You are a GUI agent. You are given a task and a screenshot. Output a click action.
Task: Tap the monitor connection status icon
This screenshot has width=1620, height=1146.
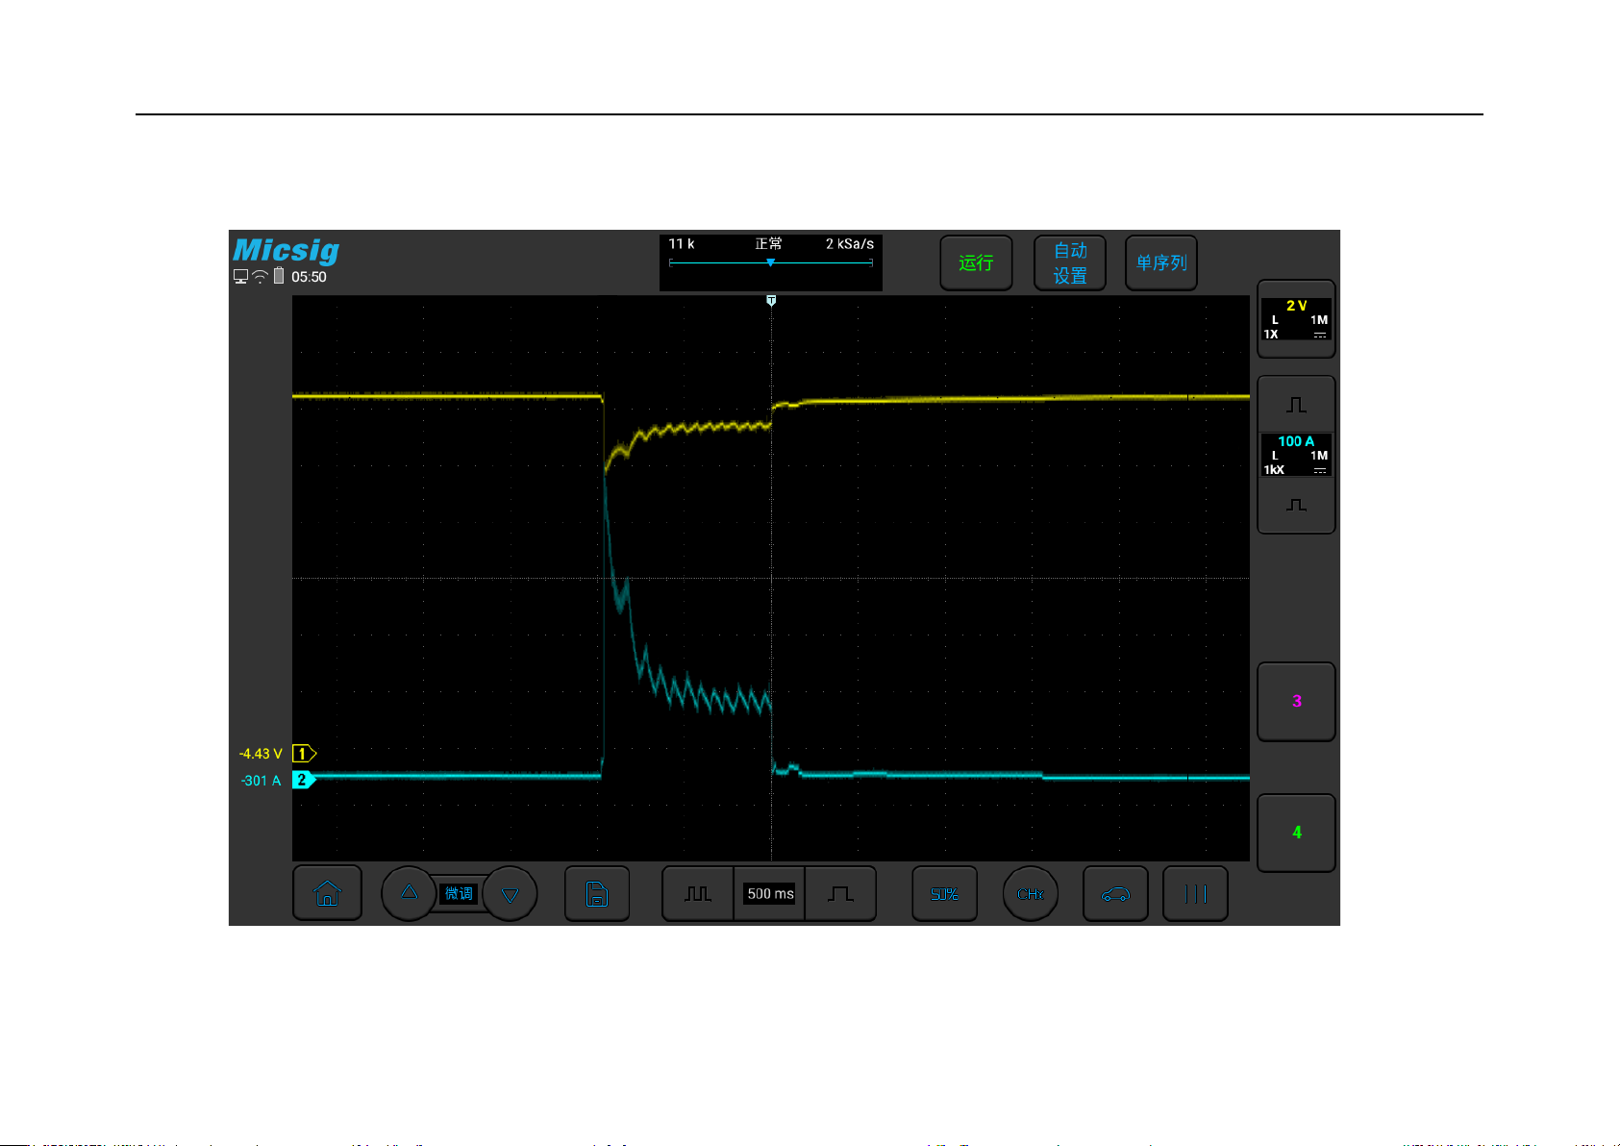[240, 277]
